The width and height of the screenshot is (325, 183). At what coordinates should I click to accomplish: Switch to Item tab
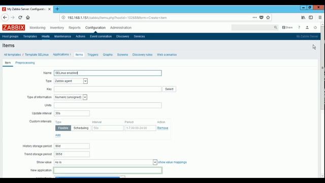tap(8, 63)
